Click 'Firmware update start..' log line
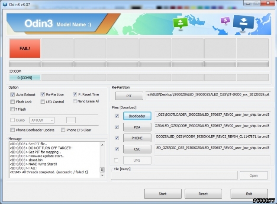 [x=37, y=156]
